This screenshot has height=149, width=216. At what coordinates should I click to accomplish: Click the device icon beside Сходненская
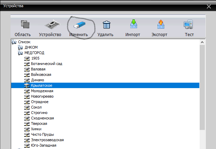tap(27, 118)
